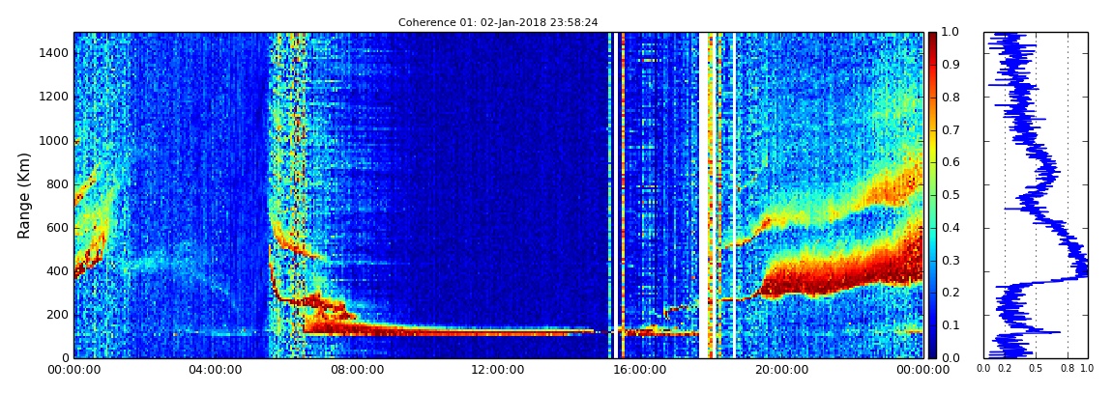
Task: Click the plot title 'Coherence 01: 02-Jan-2018 23:58:24'
Action: 498,22
